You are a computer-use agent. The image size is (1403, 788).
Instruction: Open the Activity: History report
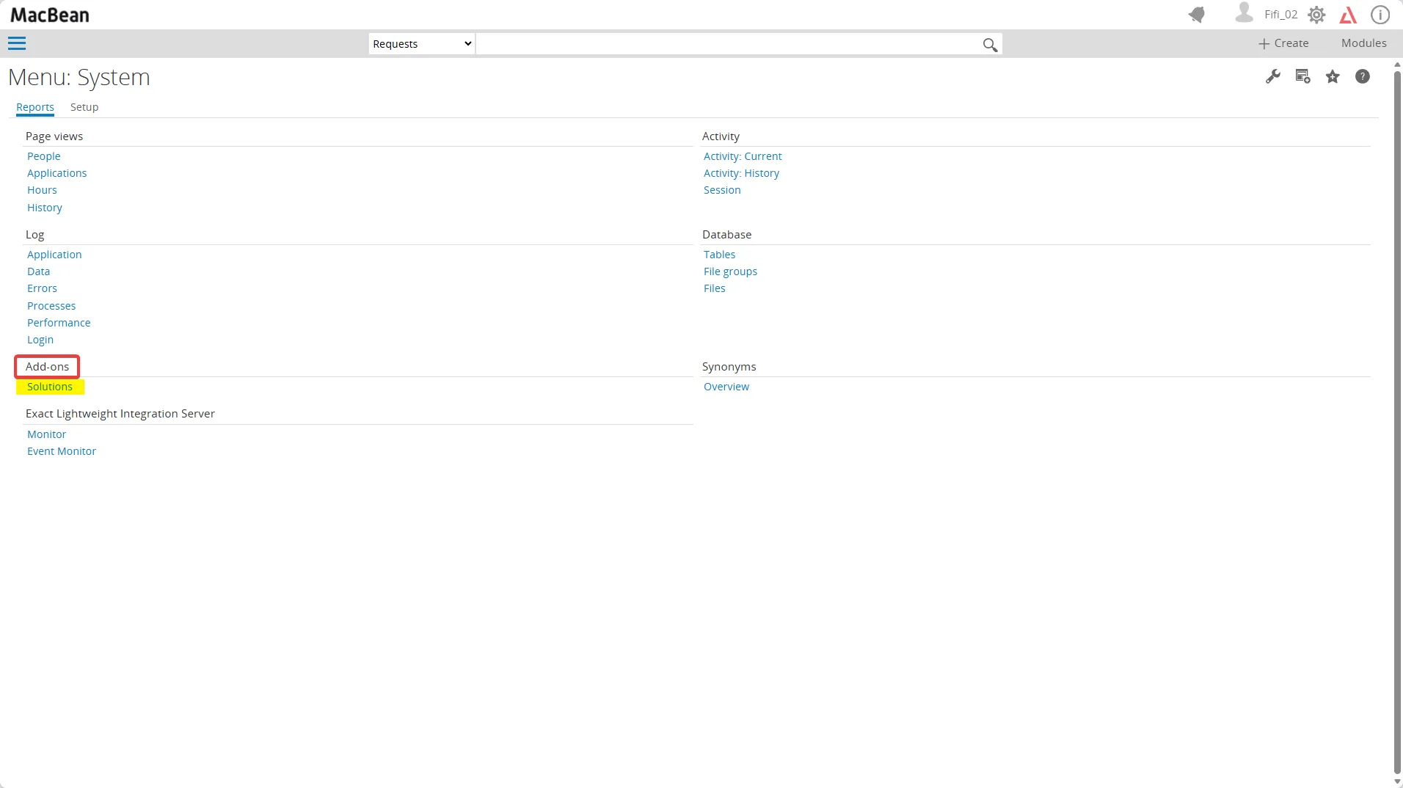click(741, 173)
